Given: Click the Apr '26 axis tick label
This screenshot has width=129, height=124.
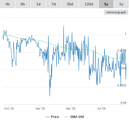Looking at the screenshot, I should tap(71, 108).
